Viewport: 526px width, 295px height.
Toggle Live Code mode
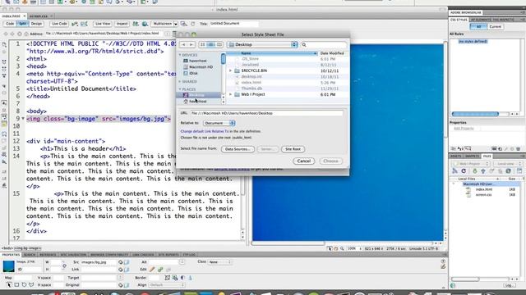click(59, 24)
